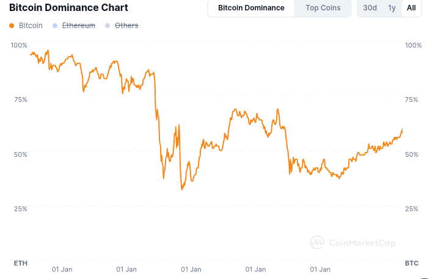Image resolution: width=430 pixels, height=279 pixels.
Task: Click the CoinMarketCap watermark logo icon
Action: pyautogui.click(x=316, y=242)
